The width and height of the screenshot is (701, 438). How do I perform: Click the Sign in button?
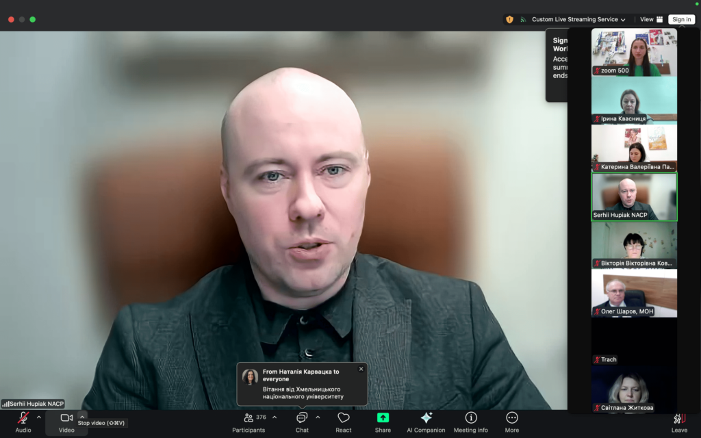[682, 19]
